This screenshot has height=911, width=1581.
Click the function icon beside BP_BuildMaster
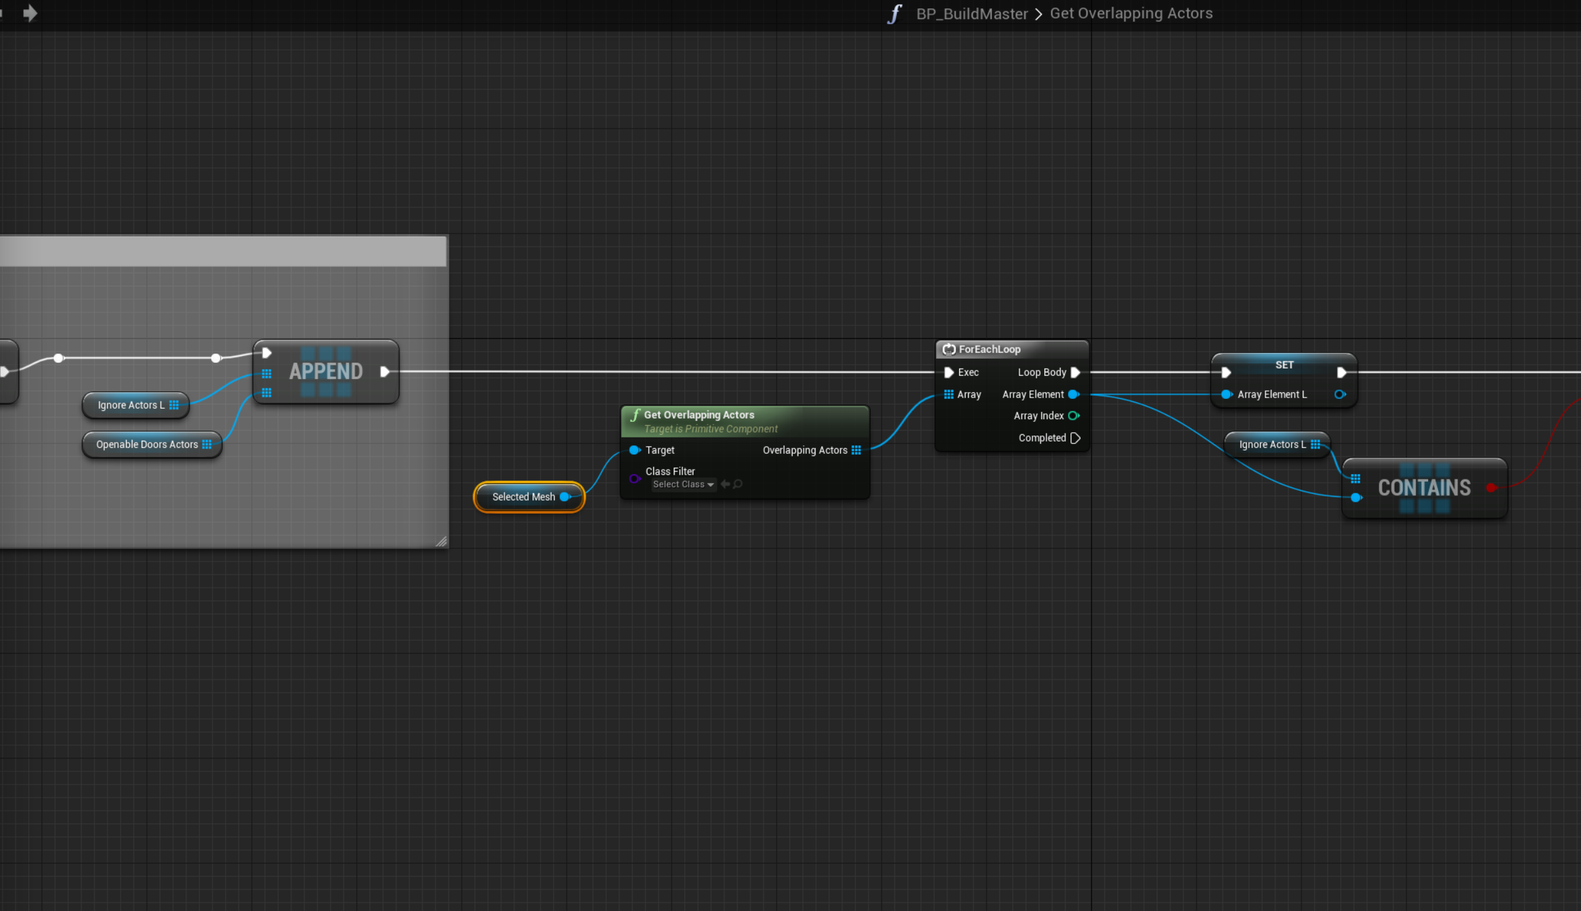tap(895, 14)
